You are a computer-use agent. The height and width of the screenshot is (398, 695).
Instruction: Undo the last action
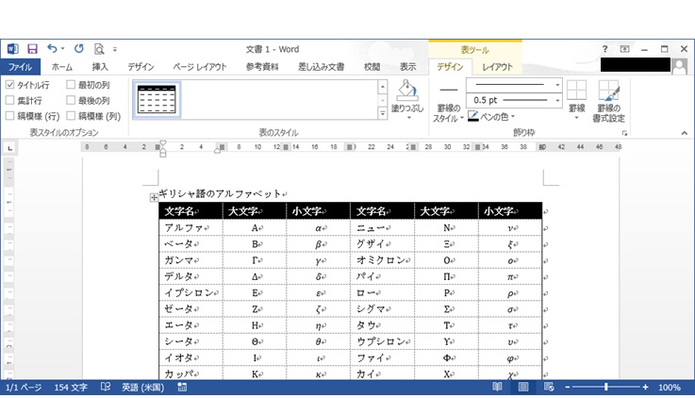point(52,48)
